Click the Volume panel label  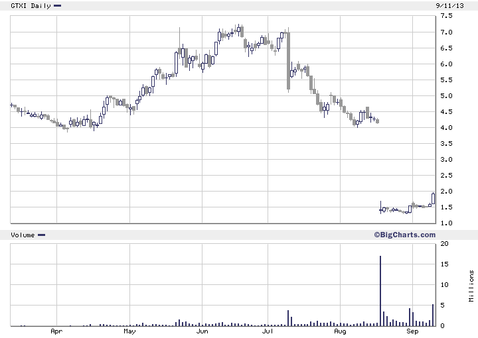(23, 235)
